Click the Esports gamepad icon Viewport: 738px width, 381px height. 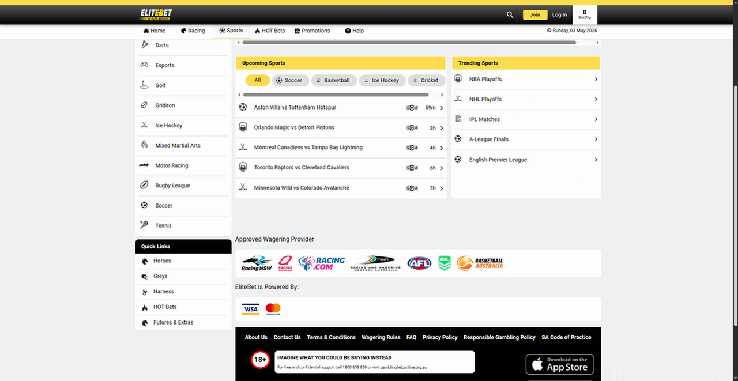(145, 65)
